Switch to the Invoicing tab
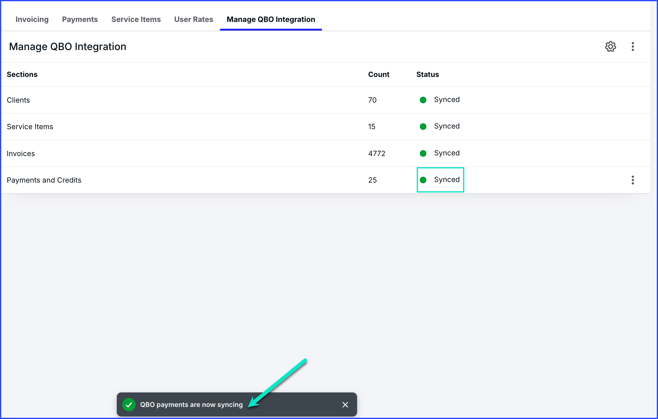The width and height of the screenshot is (658, 419). point(32,19)
